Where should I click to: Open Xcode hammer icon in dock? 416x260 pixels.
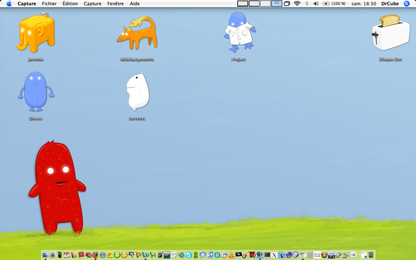(x=281, y=255)
